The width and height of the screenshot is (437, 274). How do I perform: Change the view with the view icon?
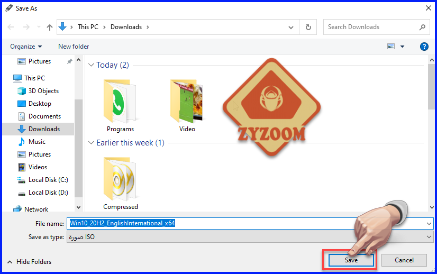[391, 46]
